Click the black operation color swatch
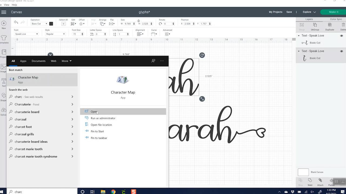This screenshot has height=194, width=346. (51, 24)
